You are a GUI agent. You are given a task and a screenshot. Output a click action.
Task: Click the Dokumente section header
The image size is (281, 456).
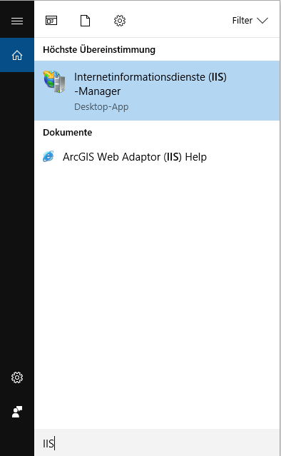[68, 132]
